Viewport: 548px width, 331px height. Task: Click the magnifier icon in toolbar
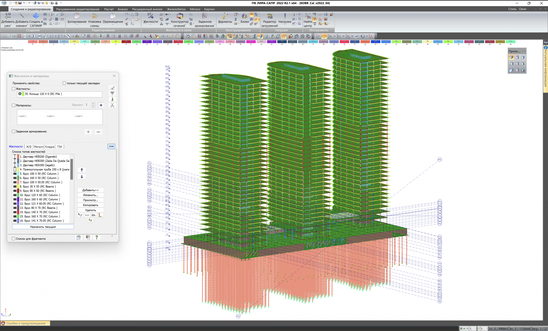[x=144, y=36]
